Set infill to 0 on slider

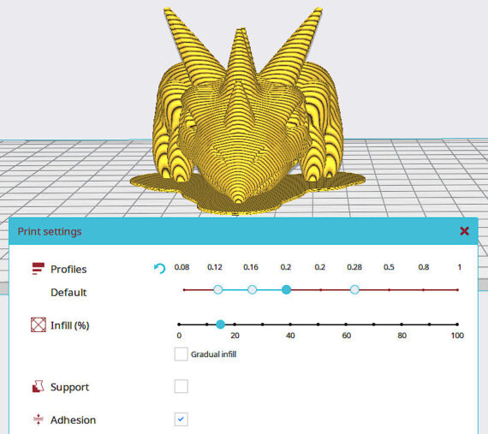(x=179, y=324)
